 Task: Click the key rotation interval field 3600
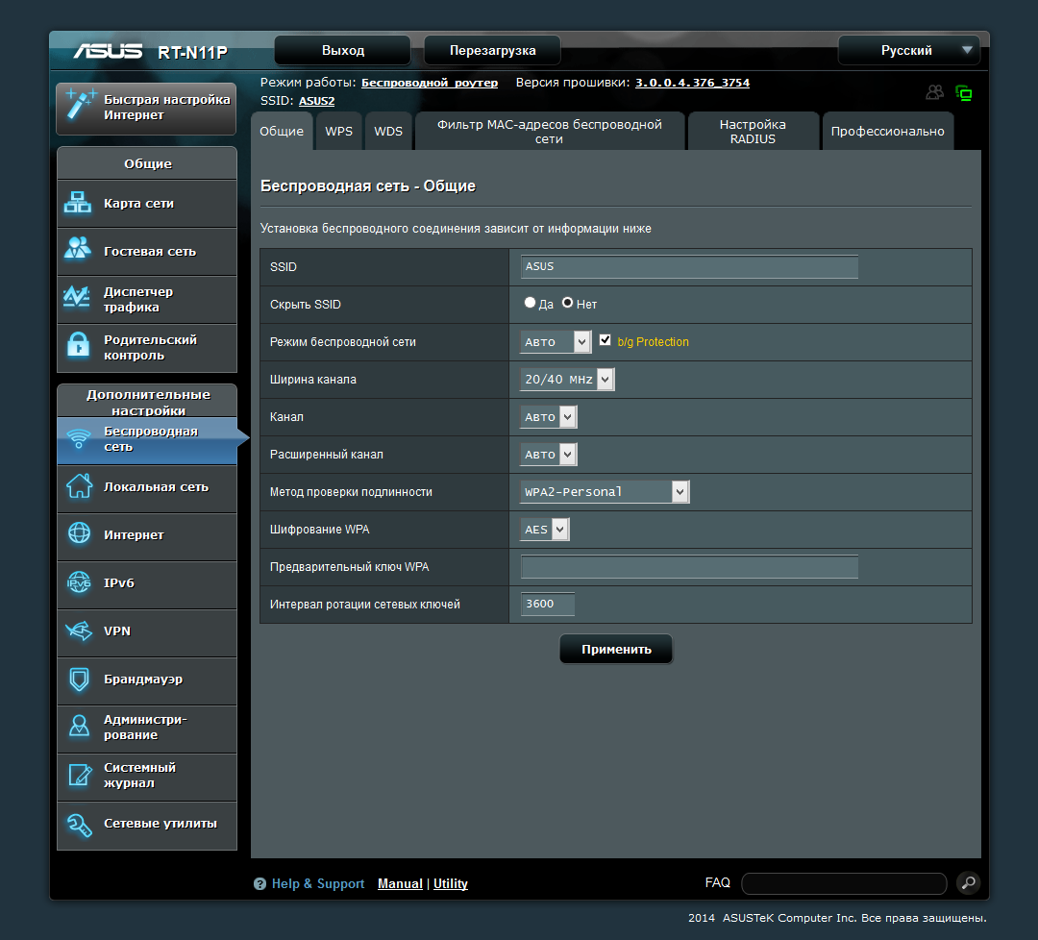[548, 604]
